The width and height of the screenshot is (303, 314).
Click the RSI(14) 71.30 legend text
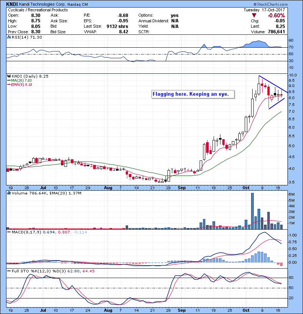27,37
